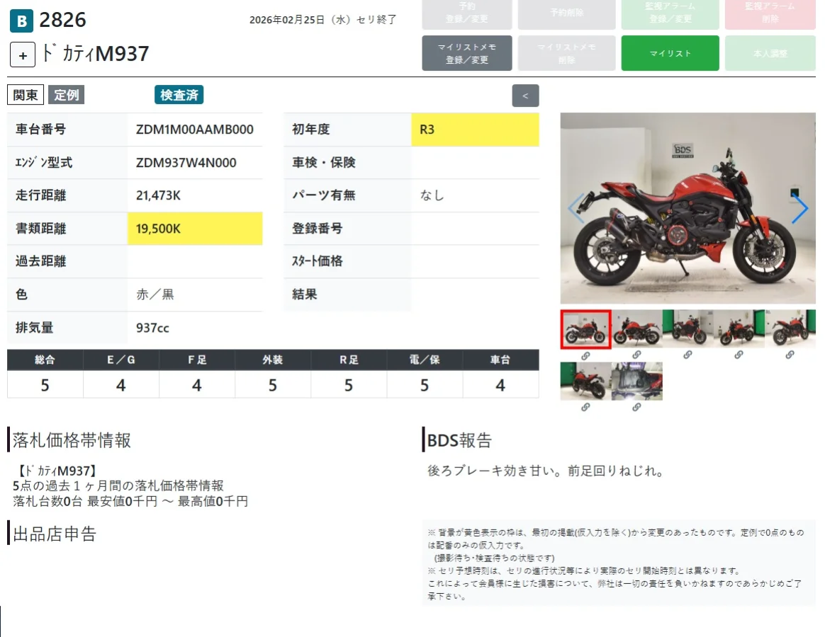Click link icon under engine close-up thumbnail
Viewport: 825px width, 637px height.
(636, 407)
